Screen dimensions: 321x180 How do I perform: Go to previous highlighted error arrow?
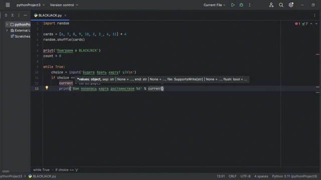pos(311,24)
